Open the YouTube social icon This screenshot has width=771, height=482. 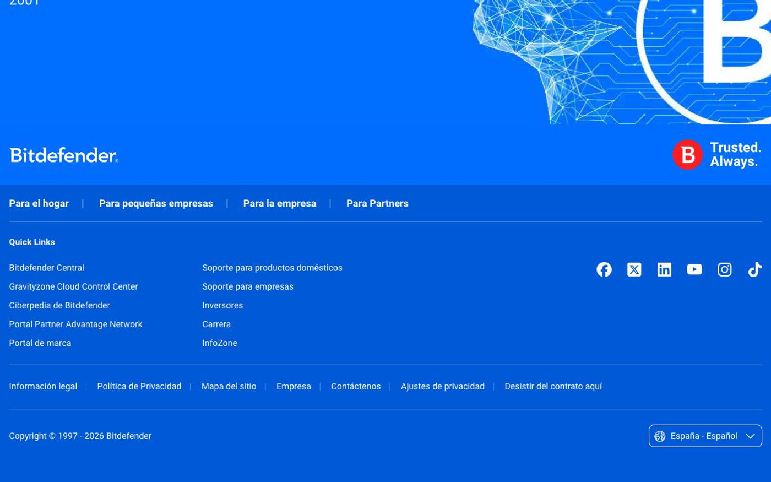pos(694,269)
